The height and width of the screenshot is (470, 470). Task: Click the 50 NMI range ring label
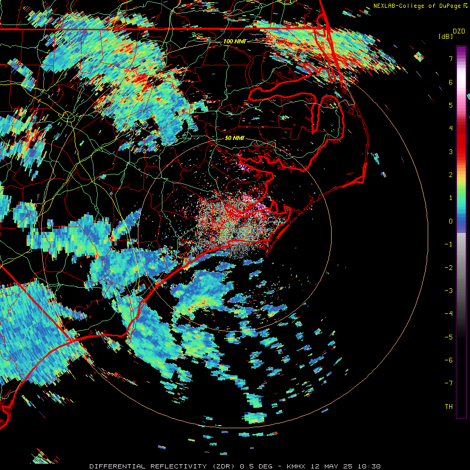234,138
